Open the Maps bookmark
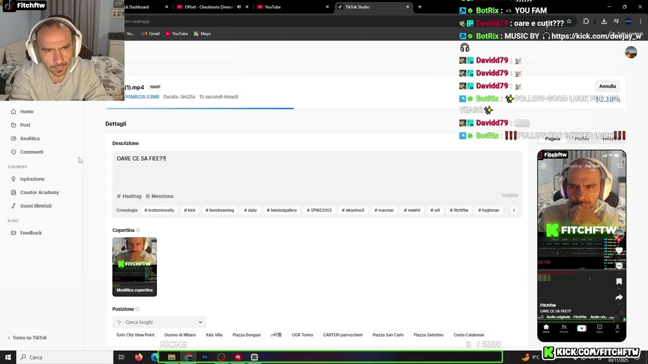The width and height of the screenshot is (648, 364). point(202,34)
